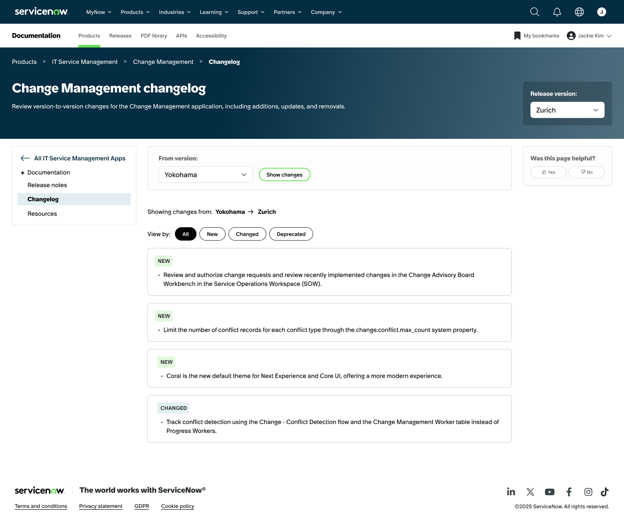Open the J user avatar
624x522 pixels.
tap(602, 12)
